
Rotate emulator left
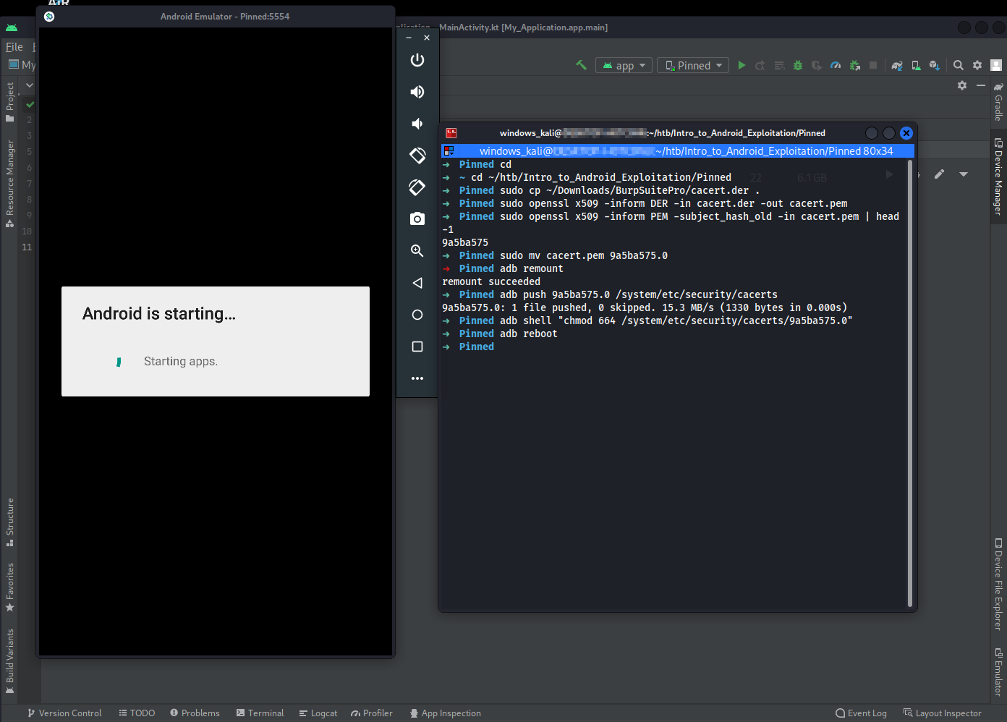pyautogui.click(x=417, y=156)
